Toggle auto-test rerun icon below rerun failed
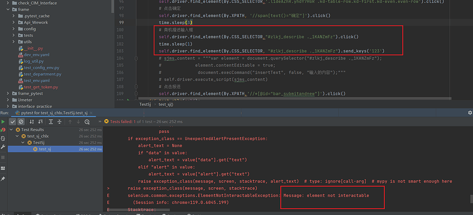Viewport: 473px width, 215px height. pos(3,138)
